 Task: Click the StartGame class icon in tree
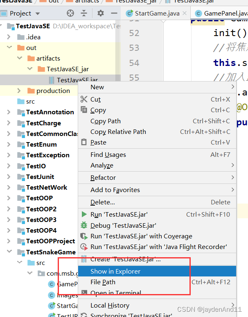pyautogui.click(x=52, y=306)
